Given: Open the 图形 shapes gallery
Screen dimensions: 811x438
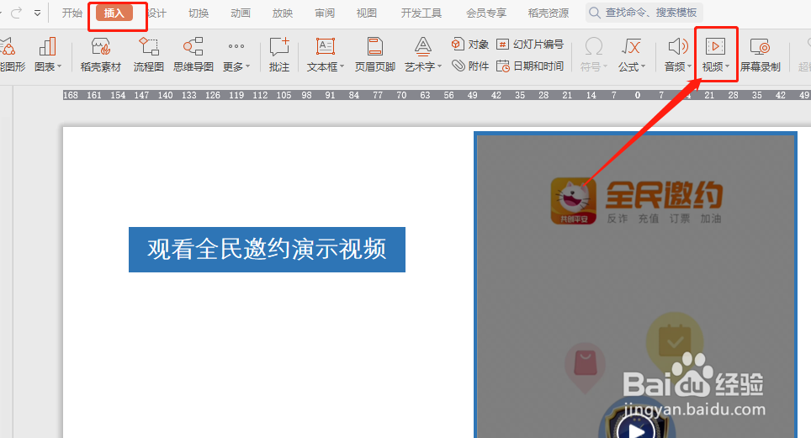Looking at the screenshot, I should click(x=12, y=55).
